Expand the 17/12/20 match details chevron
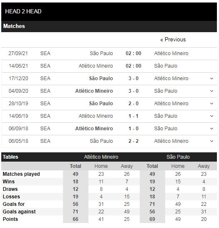 tap(212, 79)
